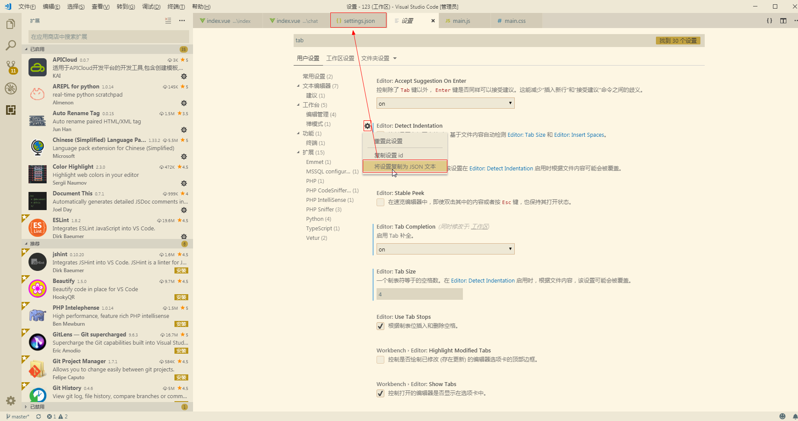Open the 查看(V) menu

click(101, 6)
